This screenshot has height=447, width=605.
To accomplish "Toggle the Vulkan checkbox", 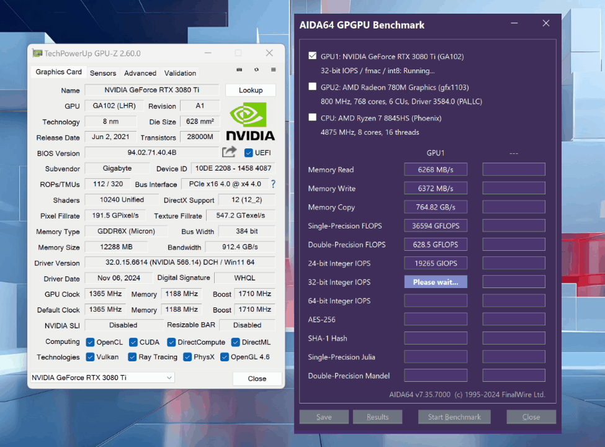I will (91, 357).
